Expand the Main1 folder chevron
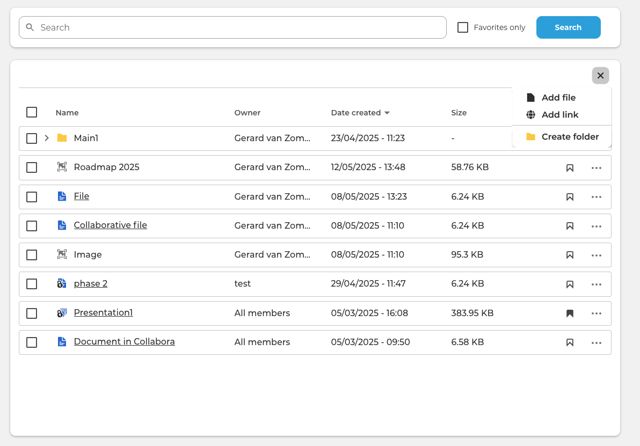 click(x=47, y=138)
